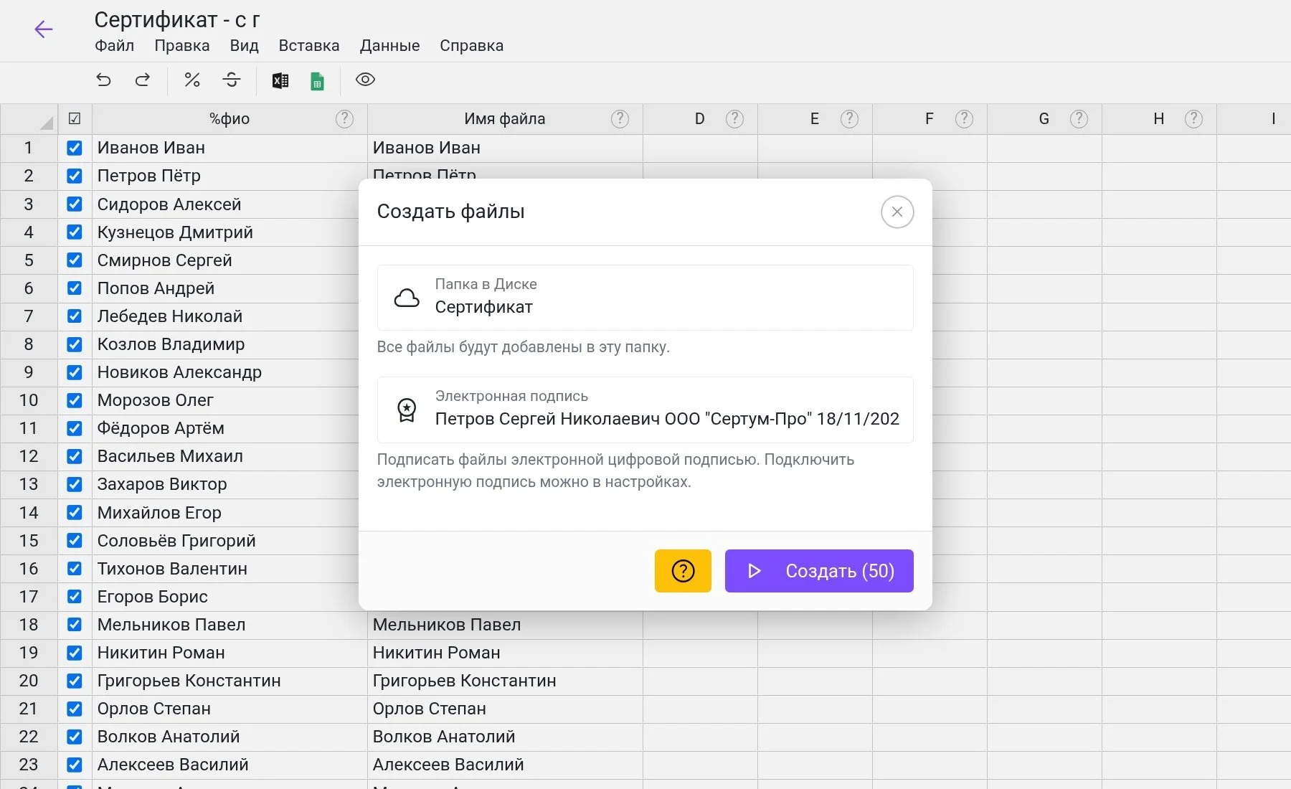Click Создать (50) button

tap(819, 571)
